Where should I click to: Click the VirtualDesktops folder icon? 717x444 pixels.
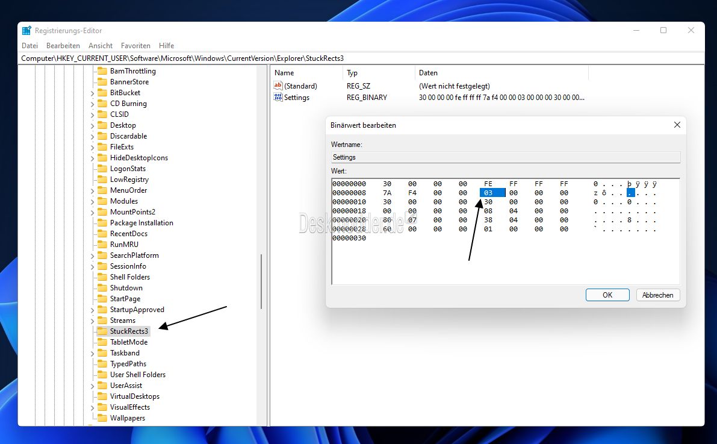coord(102,396)
